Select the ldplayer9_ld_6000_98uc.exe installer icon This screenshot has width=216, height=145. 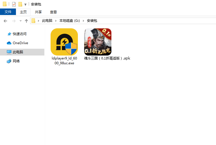click(x=64, y=42)
